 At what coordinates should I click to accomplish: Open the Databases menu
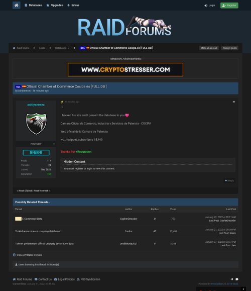tap(33, 5)
